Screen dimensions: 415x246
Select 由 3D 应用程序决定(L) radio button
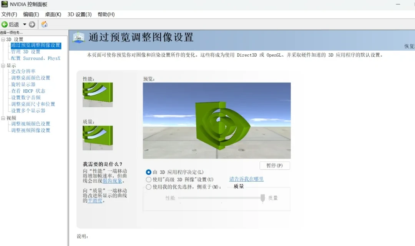point(148,172)
